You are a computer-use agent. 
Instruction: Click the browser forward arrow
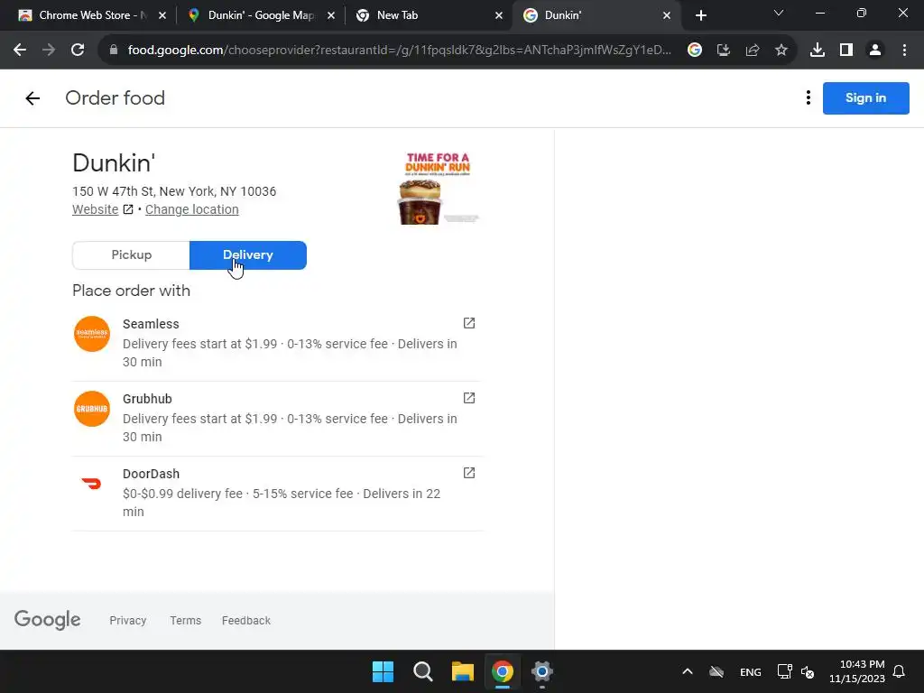(x=49, y=51)
